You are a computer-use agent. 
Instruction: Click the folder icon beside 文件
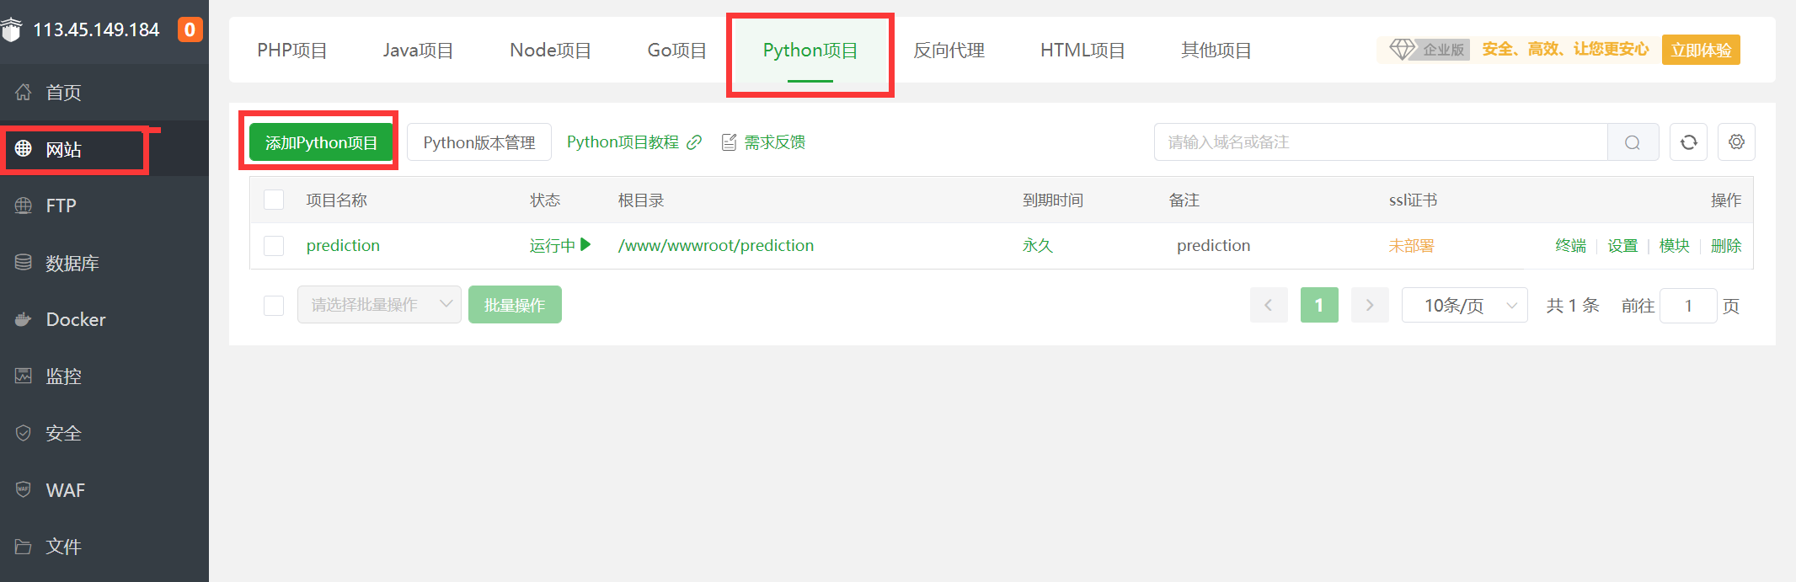tap(24, 547)
